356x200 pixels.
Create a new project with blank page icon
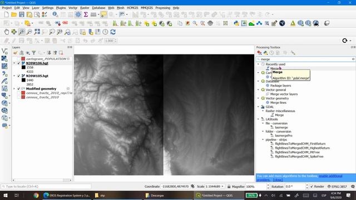click(6, 15)
